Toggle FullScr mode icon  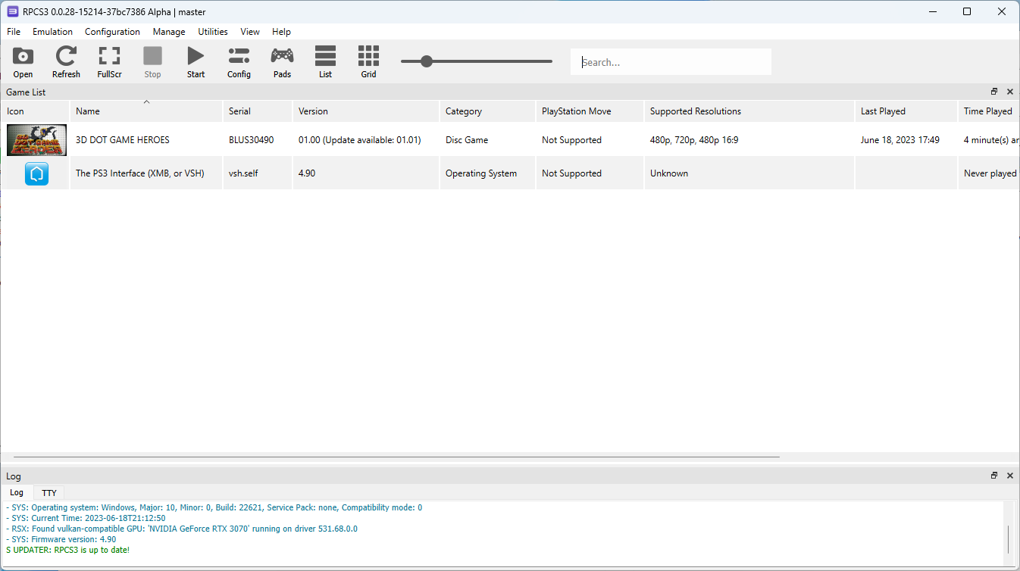pyautogui.click(x=110, y=56)
